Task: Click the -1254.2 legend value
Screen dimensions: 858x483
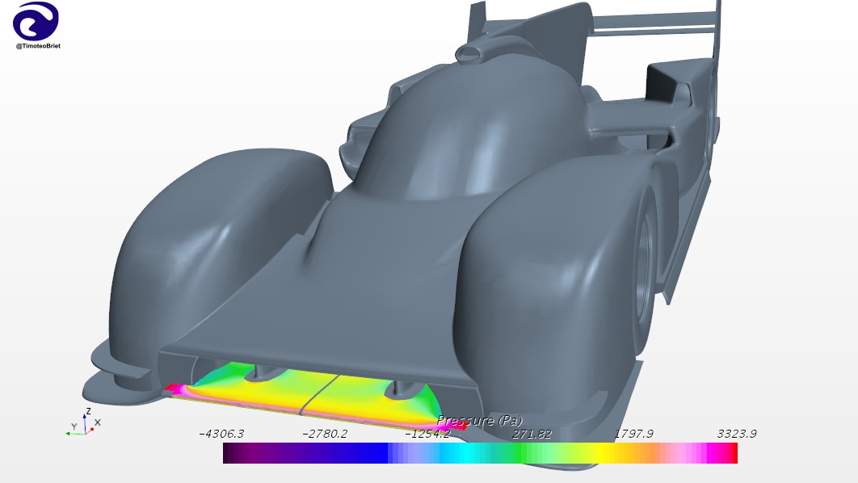Action: pos(427,434)
